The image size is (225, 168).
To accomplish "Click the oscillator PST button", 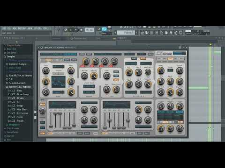I will [74, 60].
